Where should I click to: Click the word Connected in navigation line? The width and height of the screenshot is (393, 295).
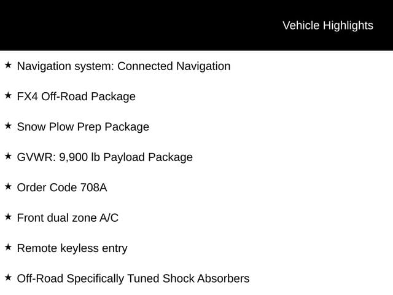click(145, 66)
